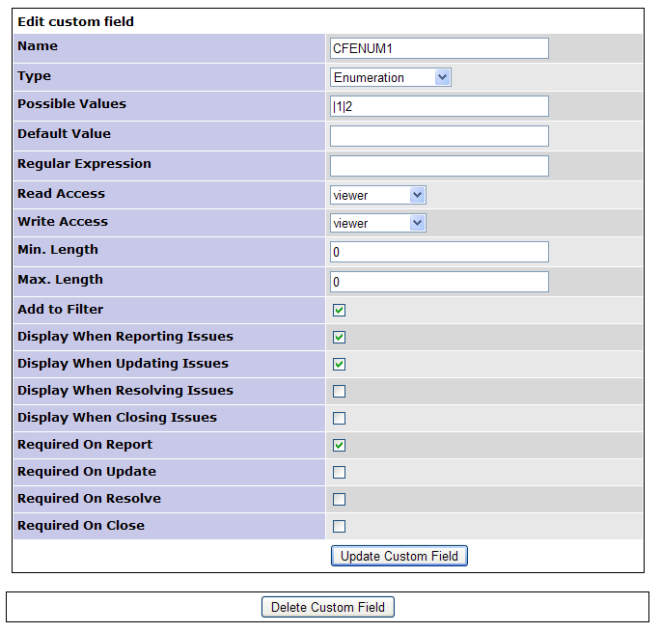Check Display When Closing Issues
Image resolution: width=661 pixels, height=632 pixels.
tap(339, 419)
